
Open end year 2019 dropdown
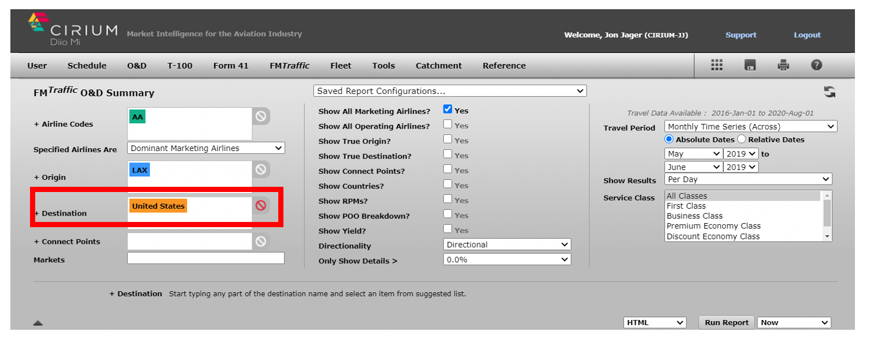(741, 167)
